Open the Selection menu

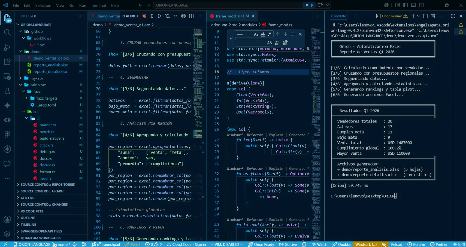click(43, 5)
